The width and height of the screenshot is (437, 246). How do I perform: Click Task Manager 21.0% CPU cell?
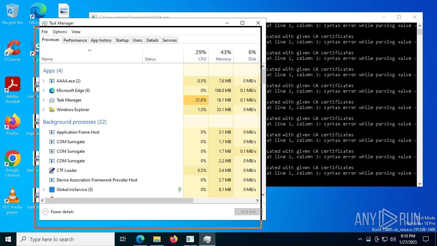(196, 100)
